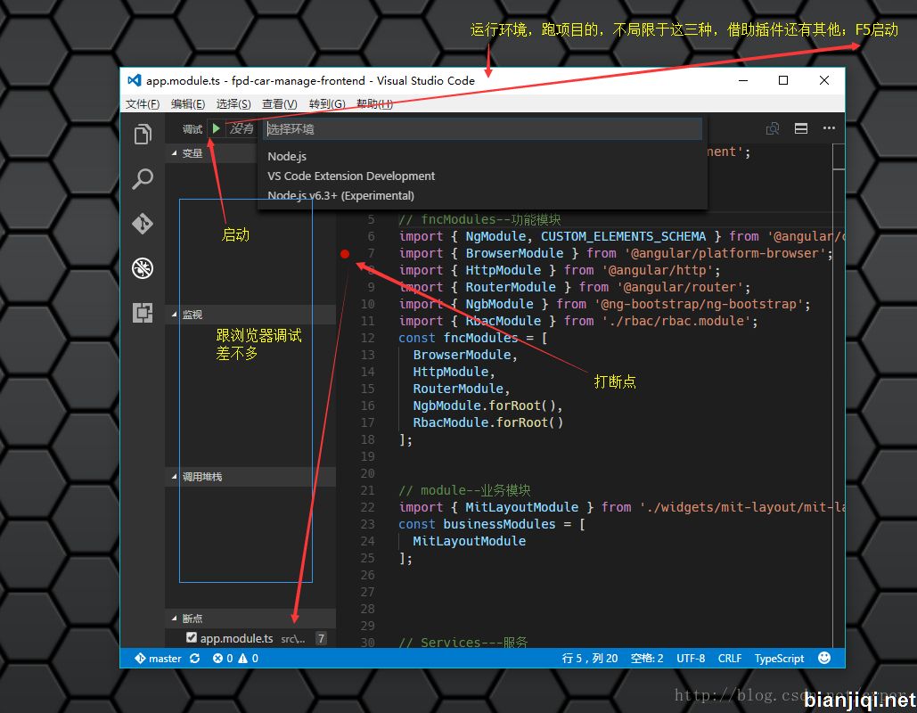Click the cursor position 行 5, 列 20
Viewport: 917px width, 713px height.
click(590, 659)
